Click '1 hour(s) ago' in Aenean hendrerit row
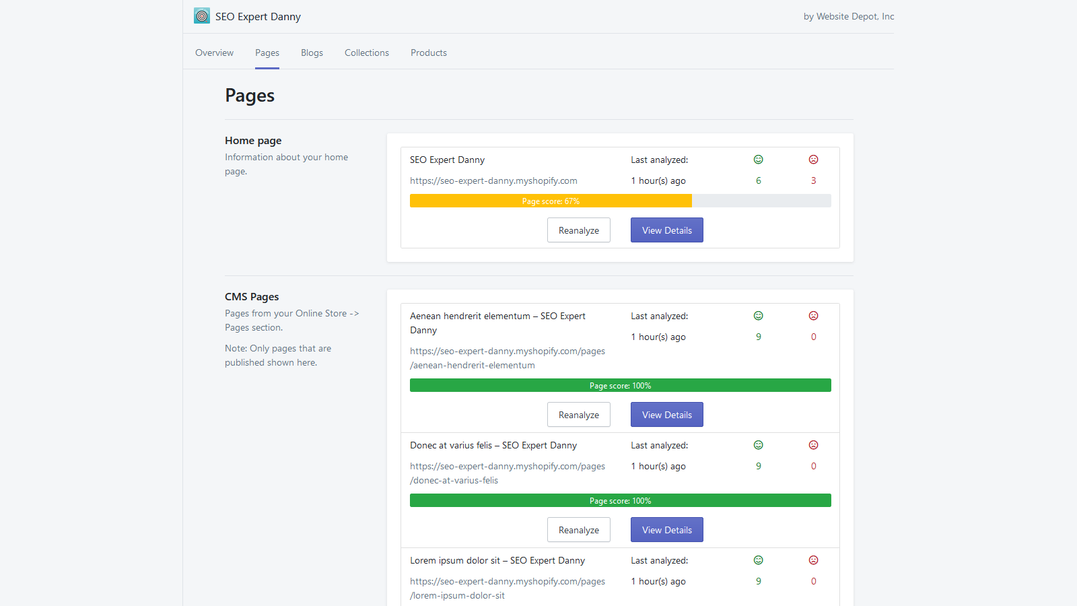Viewport: 1077px width, 606px height. point(658,337)
